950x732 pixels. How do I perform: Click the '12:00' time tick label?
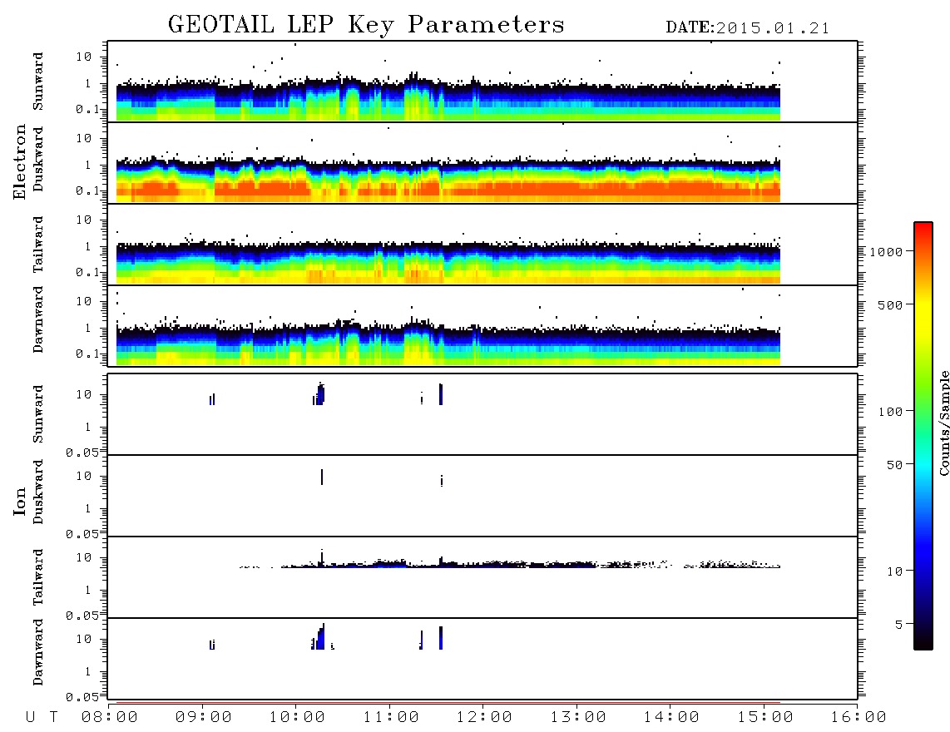[484, 717]
